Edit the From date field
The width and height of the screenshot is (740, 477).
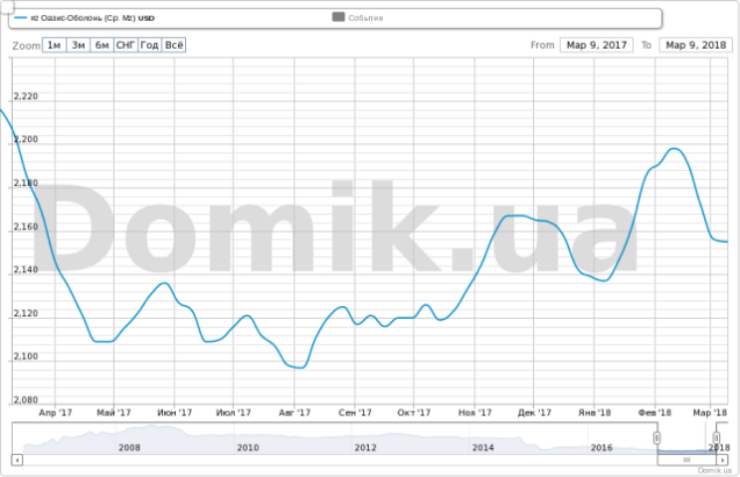tap(597, 46)
